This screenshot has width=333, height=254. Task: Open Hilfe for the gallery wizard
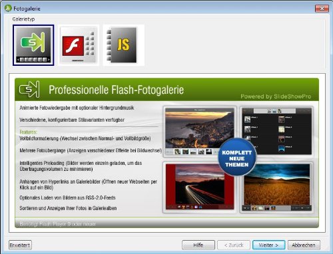pos(198,245)
